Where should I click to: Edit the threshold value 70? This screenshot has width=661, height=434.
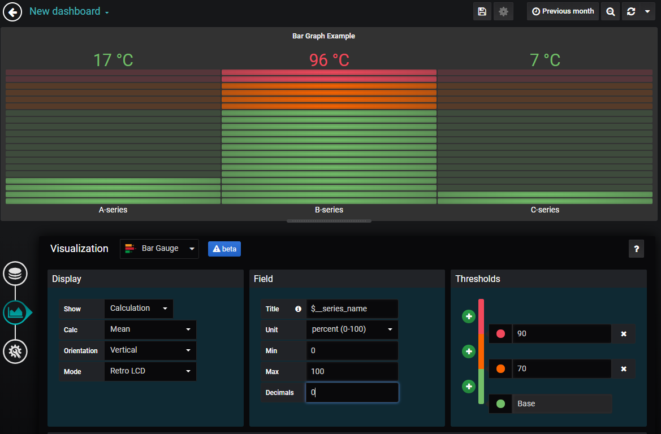(561, 368)
